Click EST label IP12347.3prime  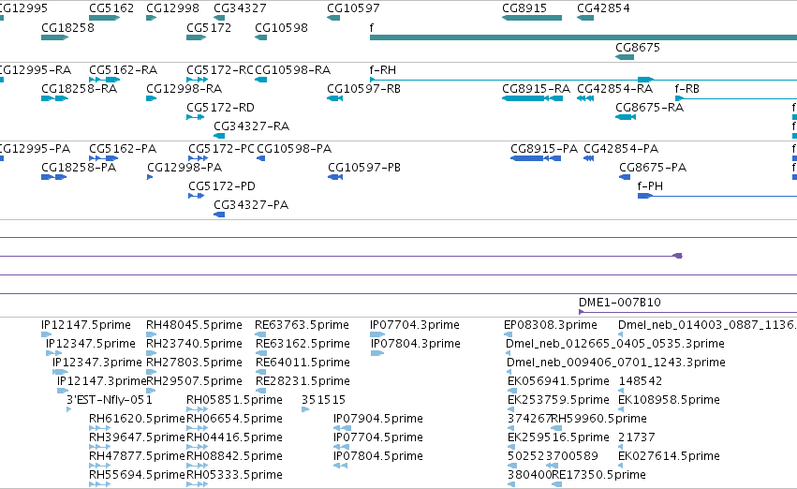[97, 363]
